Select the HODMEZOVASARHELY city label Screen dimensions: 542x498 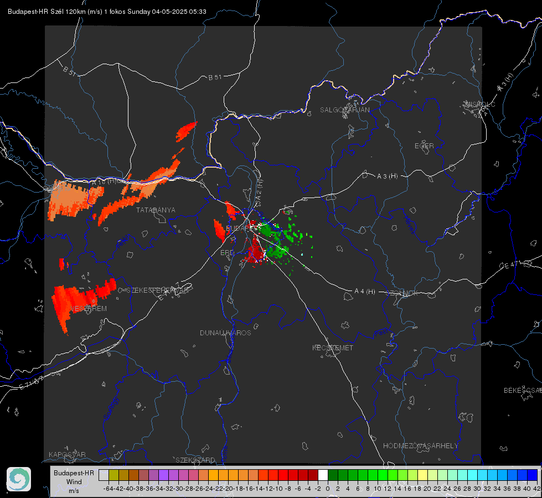[x=420, y=446]
